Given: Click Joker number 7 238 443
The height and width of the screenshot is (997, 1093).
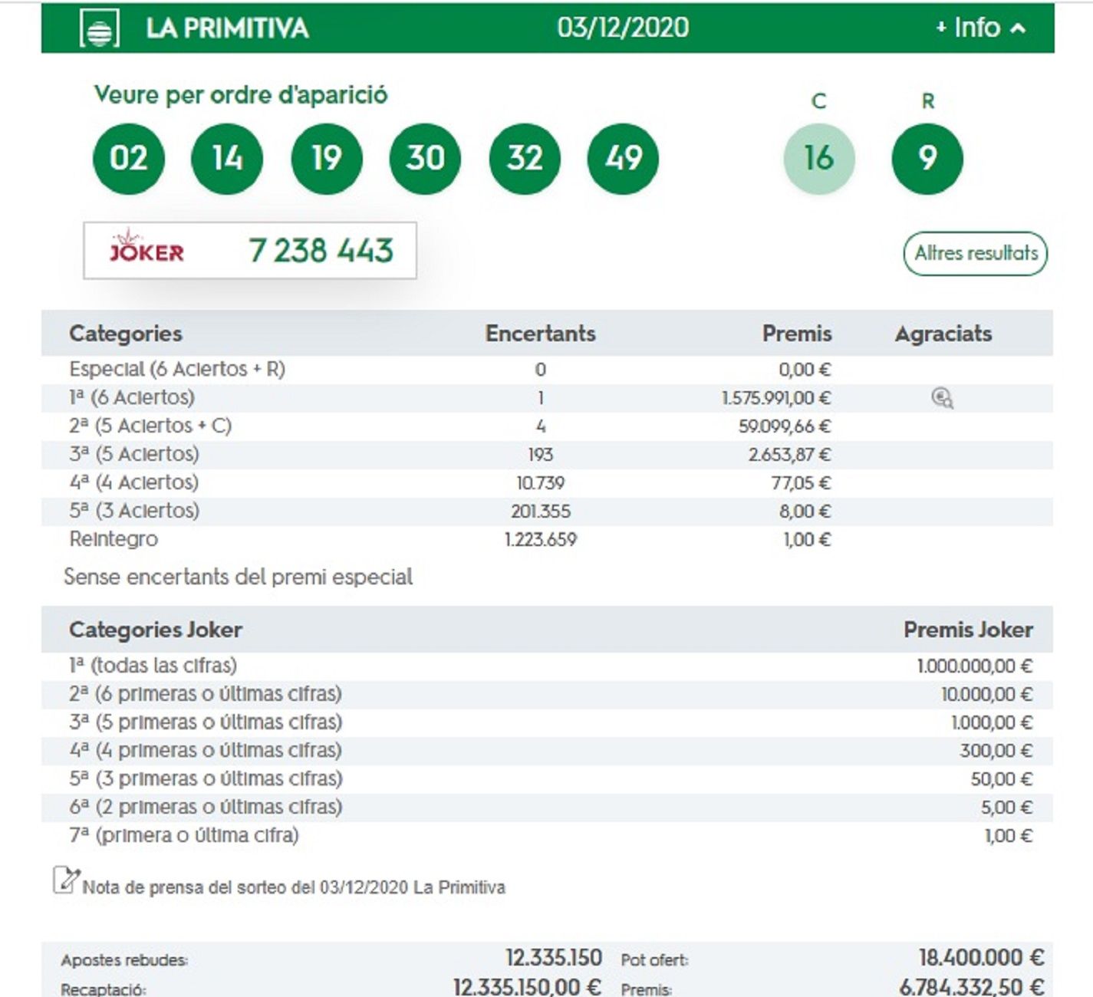Looking at the screenshot, I should point(321,251).
